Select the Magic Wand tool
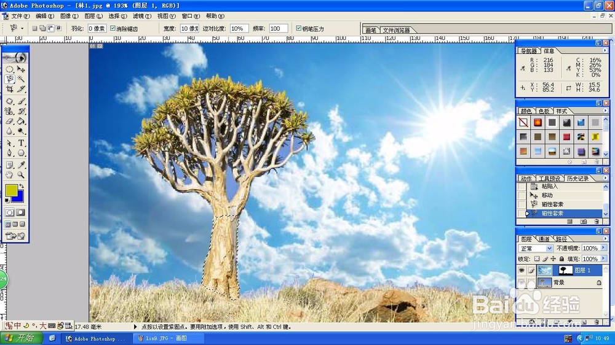The width and height of the screenshot is (615, 345). click(21, 79)
